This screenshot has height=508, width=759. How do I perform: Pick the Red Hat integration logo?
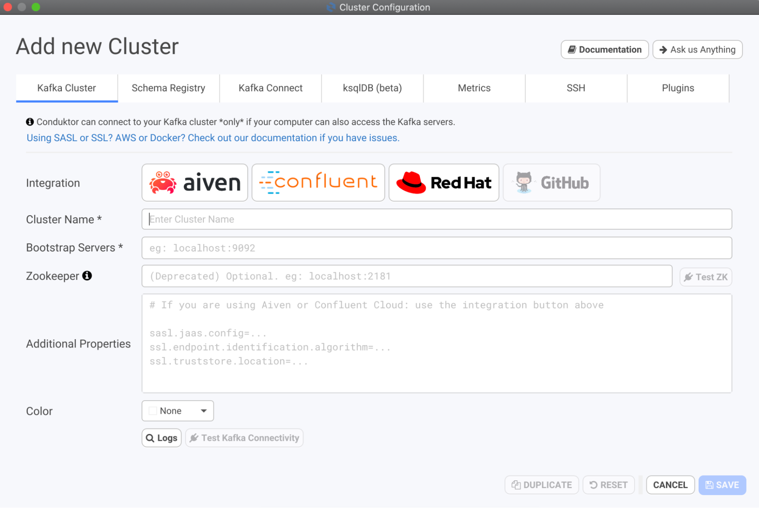443,182
